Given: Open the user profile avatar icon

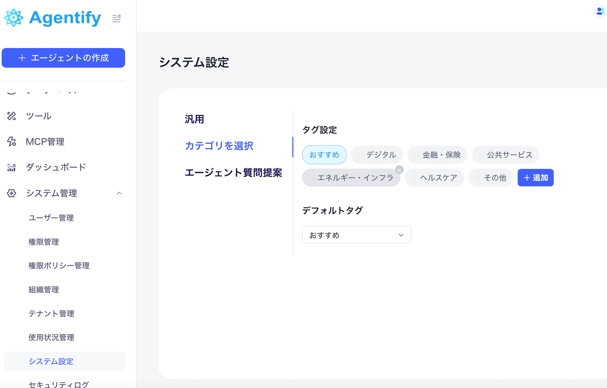Looking at the screenshot, I should point(600,11).
